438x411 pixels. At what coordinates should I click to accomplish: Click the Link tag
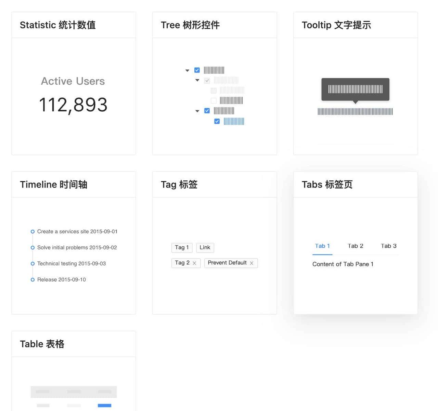click(x=205, y=247)
